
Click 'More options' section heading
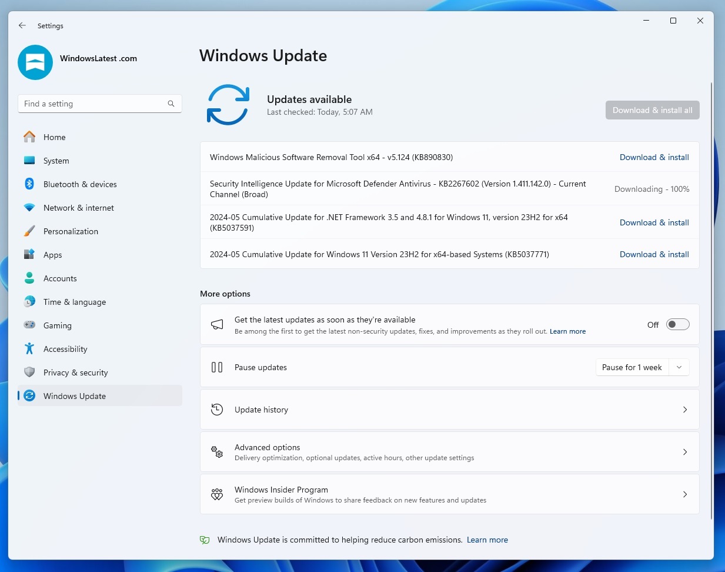(x=225, y=294)
